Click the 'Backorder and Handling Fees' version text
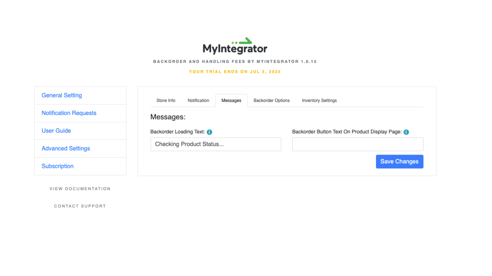 (x=235, y=61)
